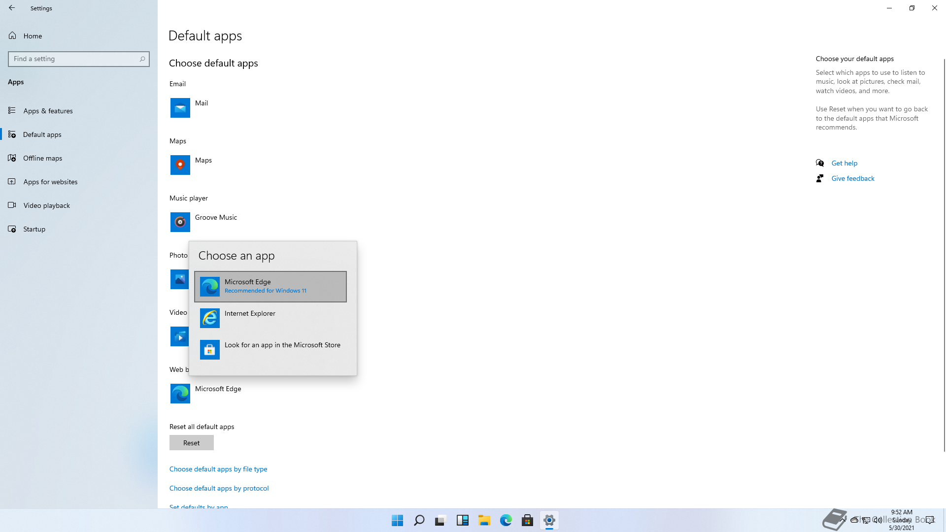Click the Microsoft Store bag icon in the popup
This screenshot has height=532, width=946.
210,350
